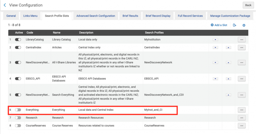Screen dimensions: 256x134
Task: Click the Code column header
Action: tap(30, 33)
